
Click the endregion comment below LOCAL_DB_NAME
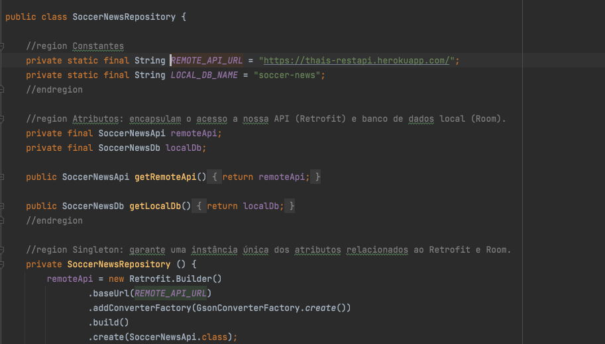tap(54, 90)
